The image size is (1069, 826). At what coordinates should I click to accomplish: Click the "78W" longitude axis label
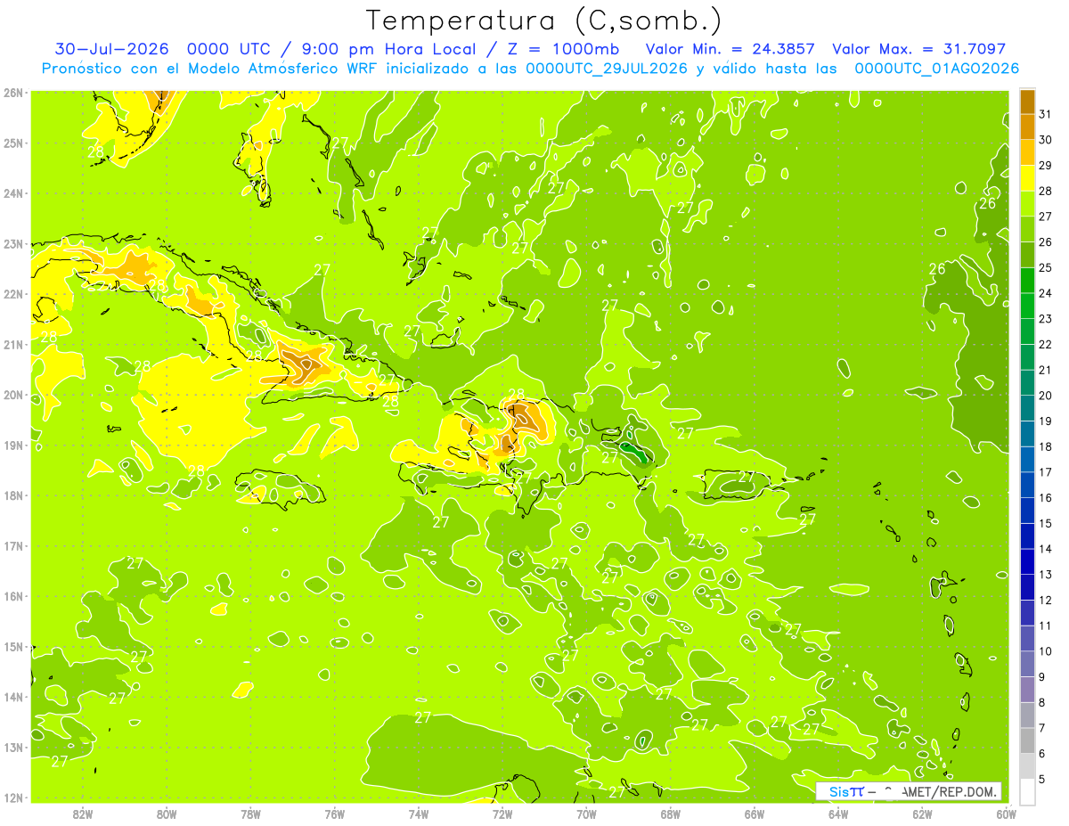point(250,814)
